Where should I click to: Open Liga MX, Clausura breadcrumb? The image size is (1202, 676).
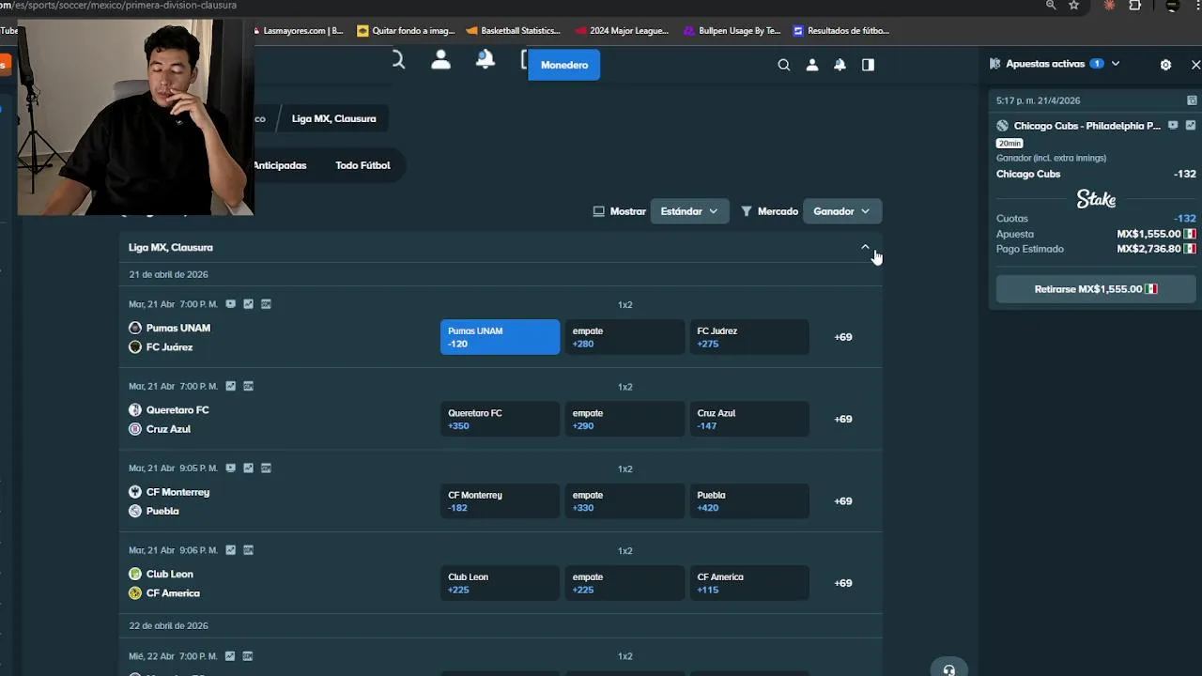[x=333, y=118]
